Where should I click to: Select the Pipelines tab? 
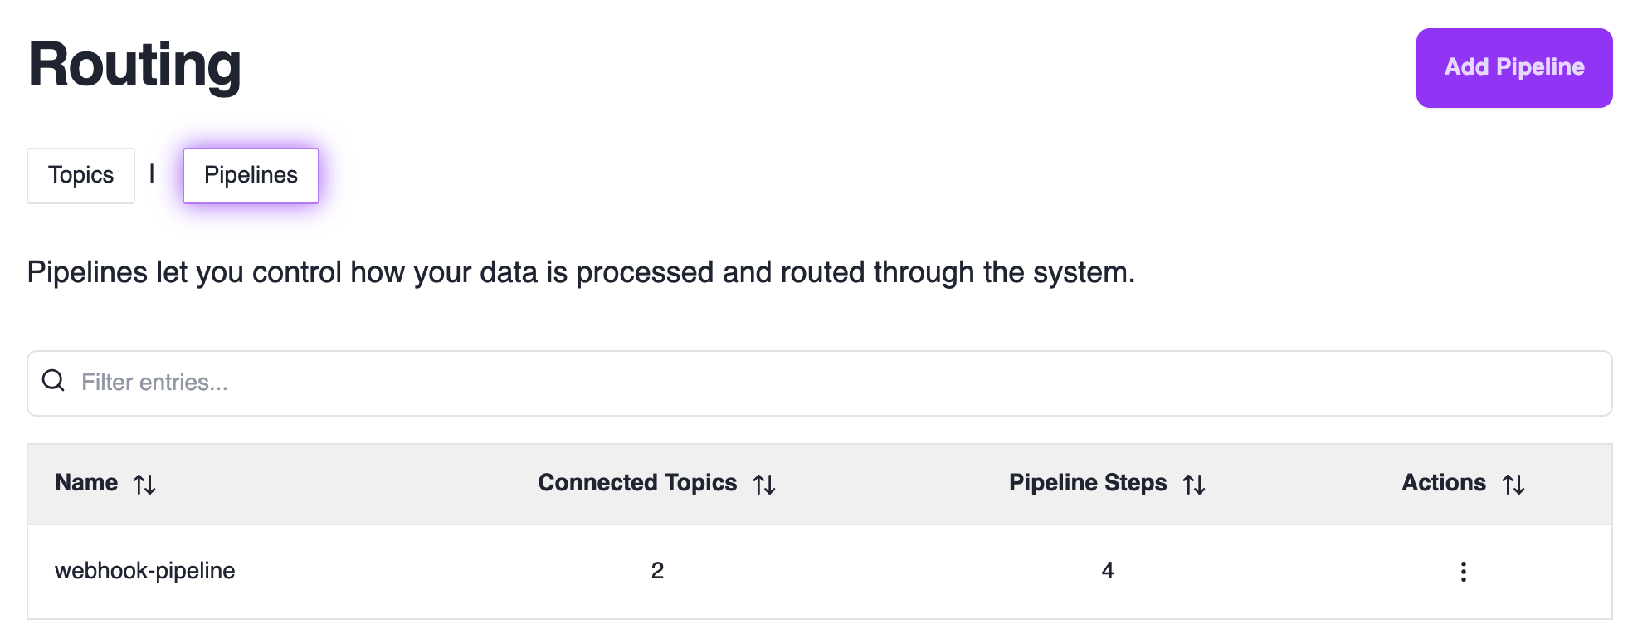click(251, 175)
